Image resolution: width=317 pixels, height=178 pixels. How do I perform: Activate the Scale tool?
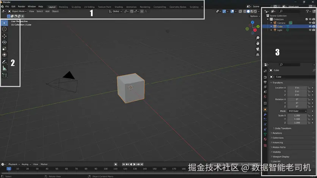(5, 49)
